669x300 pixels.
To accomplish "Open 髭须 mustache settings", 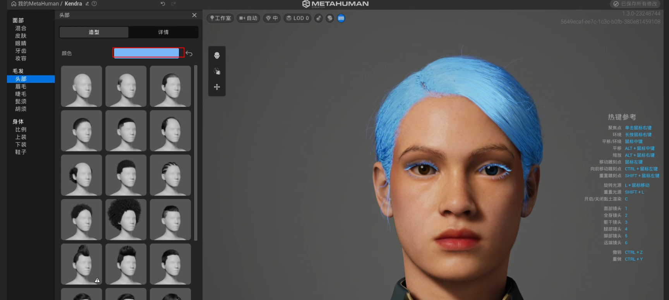I will pyautogui.click(x=21, y=101).
